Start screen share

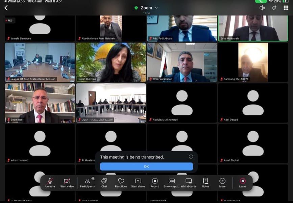coord(138,183)
